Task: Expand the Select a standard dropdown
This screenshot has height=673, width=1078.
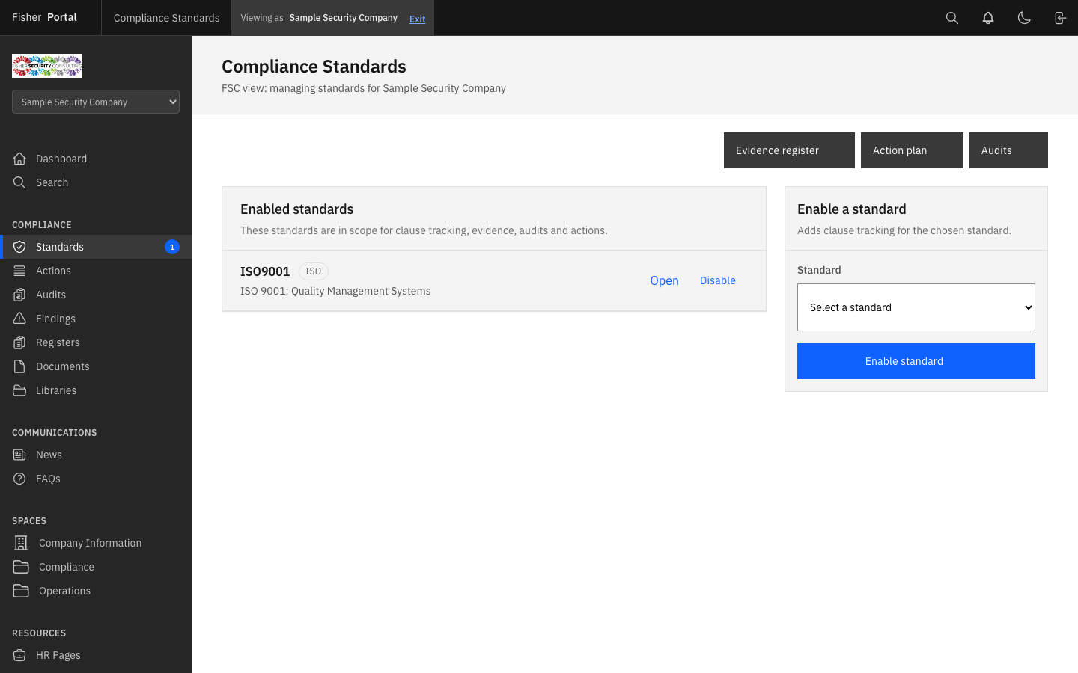Action: pos(916,307)
